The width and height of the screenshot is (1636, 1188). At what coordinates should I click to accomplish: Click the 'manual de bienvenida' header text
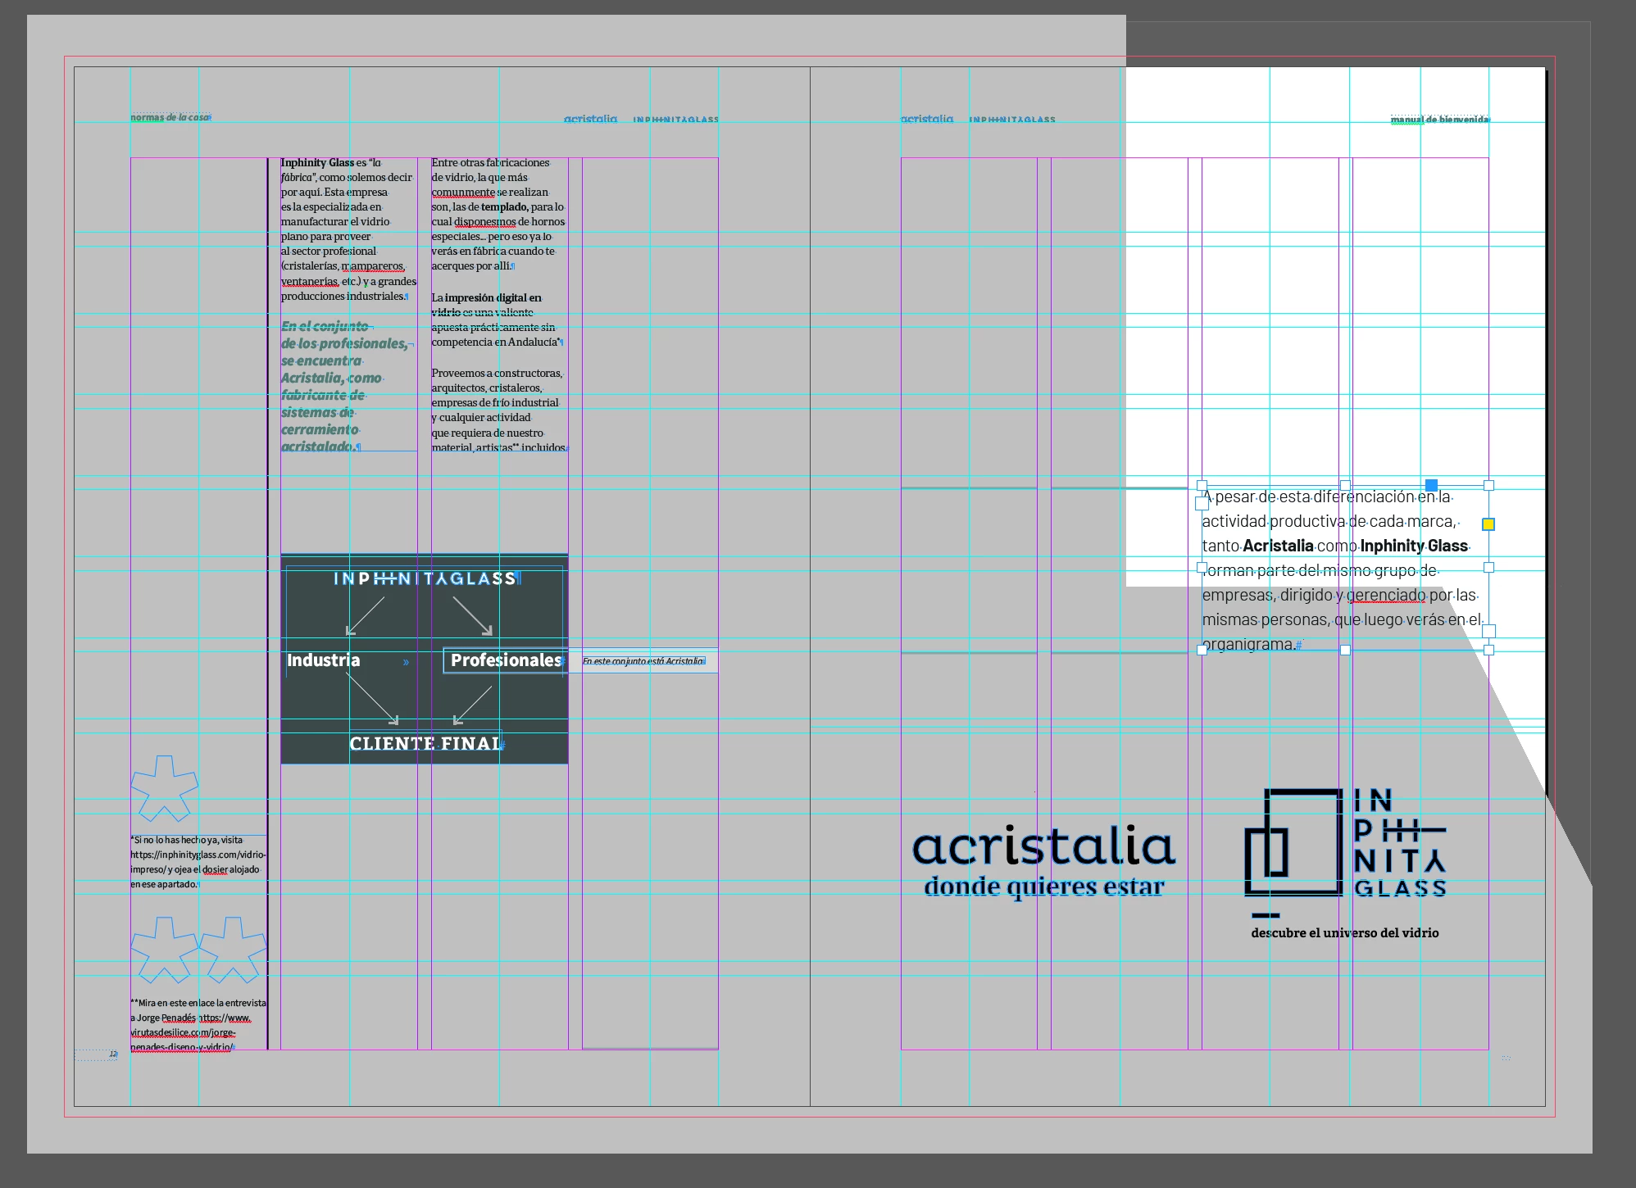tap(1438, 120)
